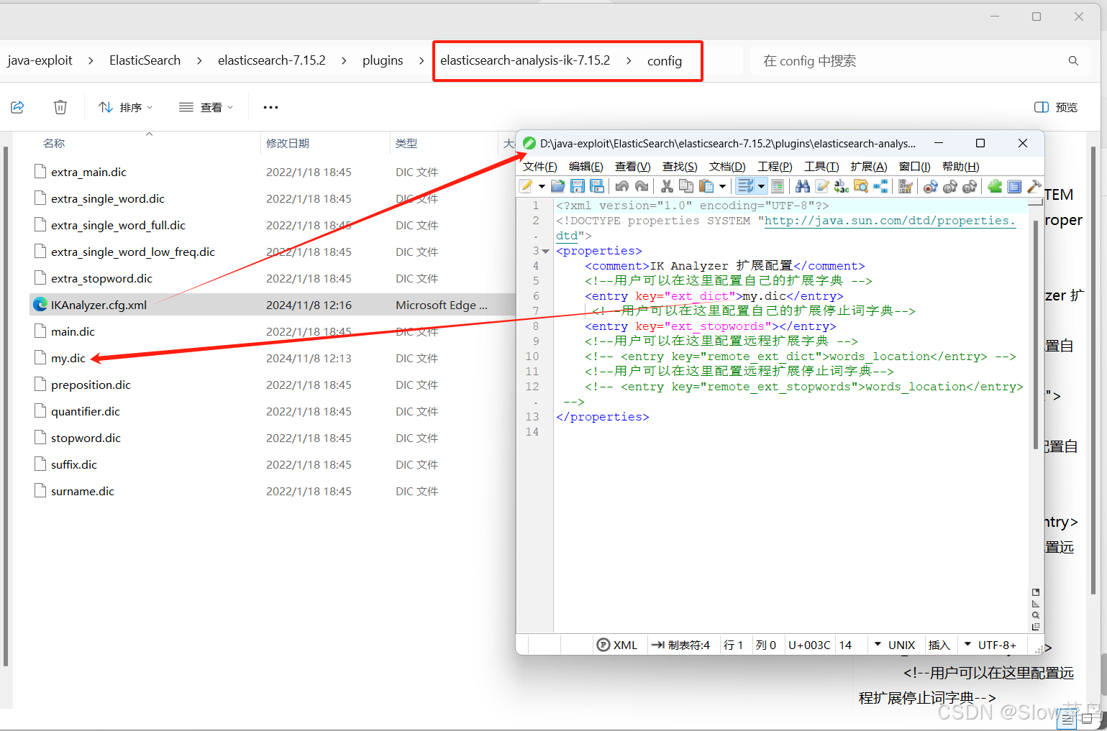Screen dimensions: 1107x731
Task: Click the Cut scissors icon
Action: [x=667, y=187]
